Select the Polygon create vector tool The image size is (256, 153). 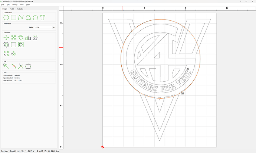coord(35,18)
